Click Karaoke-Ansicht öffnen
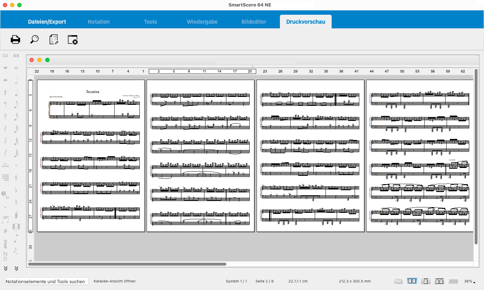This screenshot has width=484, height=290. [114, 281]
